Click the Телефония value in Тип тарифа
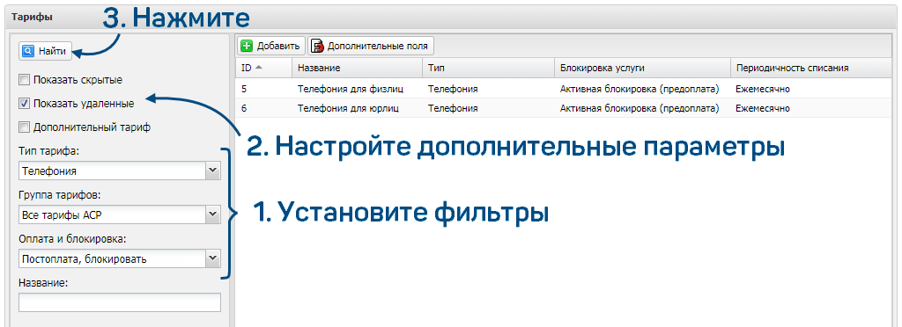902x327 pixels. tap(49, 171)
